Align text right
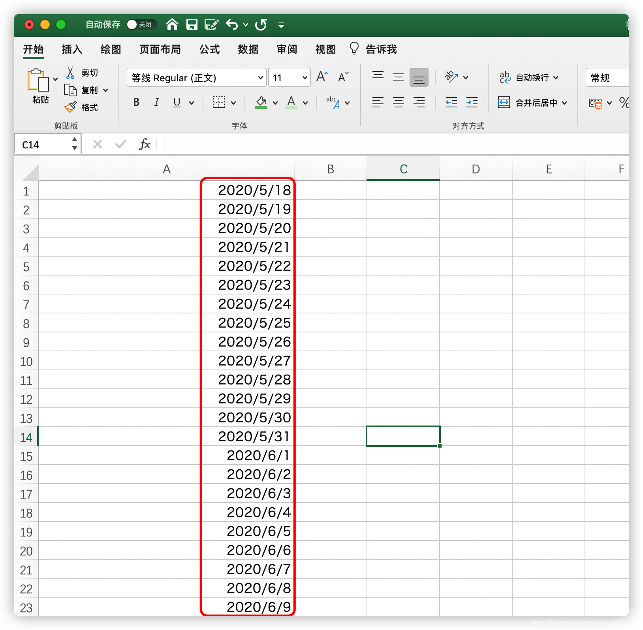 419,102
